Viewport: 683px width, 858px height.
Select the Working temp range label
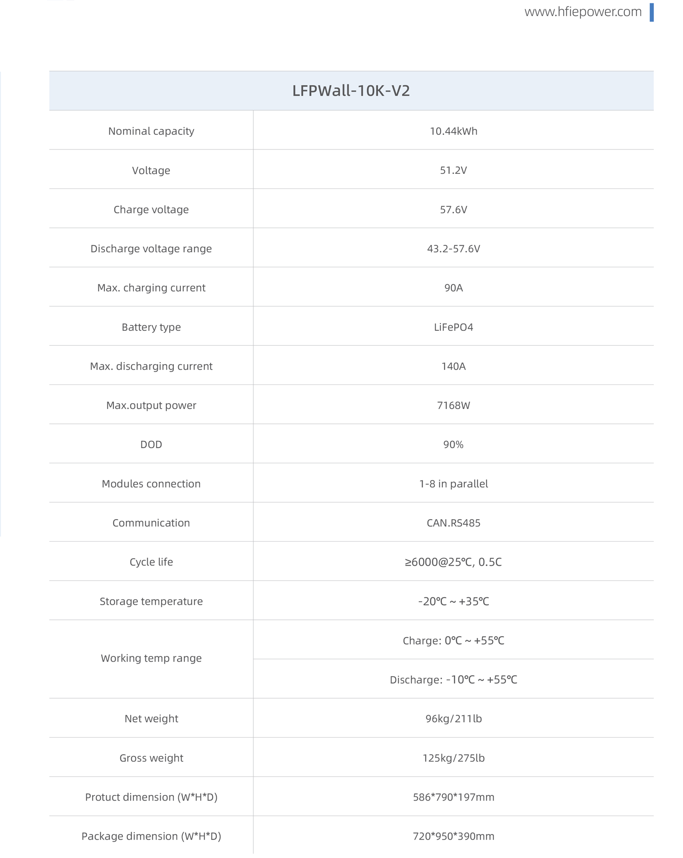pyautogui.click(x=151, y=658)
